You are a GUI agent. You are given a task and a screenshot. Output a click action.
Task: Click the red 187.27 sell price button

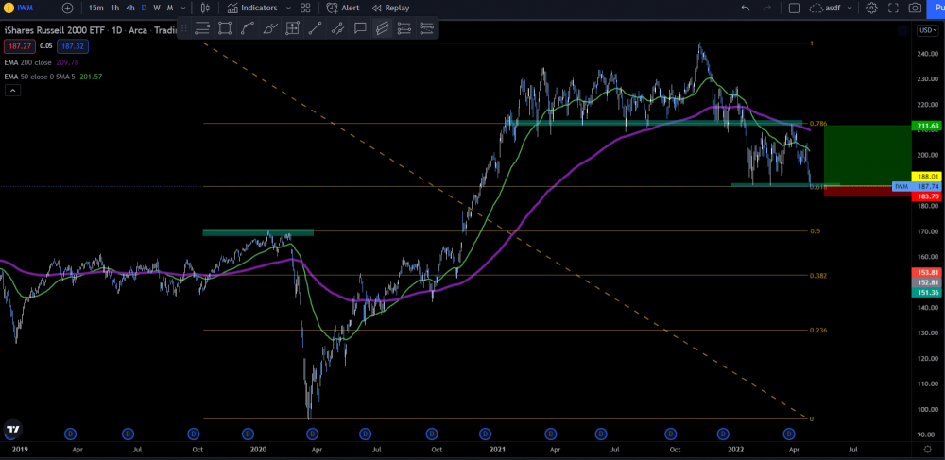(20, 45)
